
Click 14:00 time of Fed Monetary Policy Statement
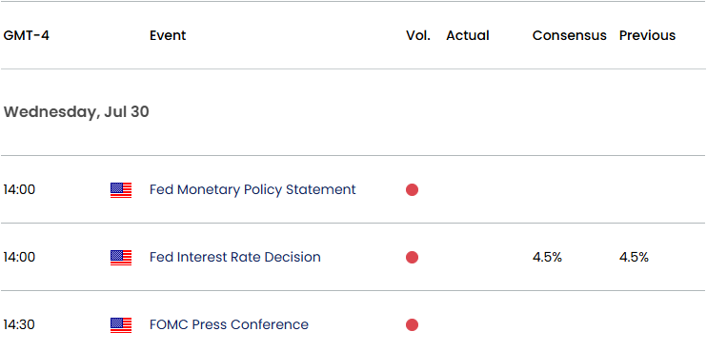(19, 190)
